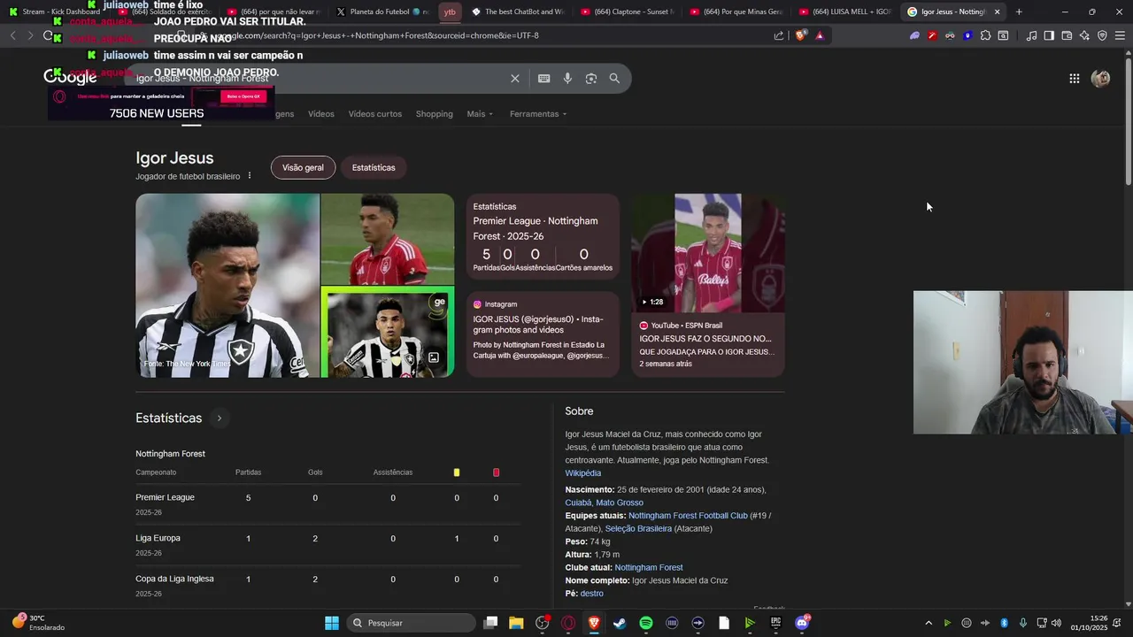This screenshot has height=637, width=1133.
Task: Expand the Mais dropdown in search filters
Action: pos(480,114)
